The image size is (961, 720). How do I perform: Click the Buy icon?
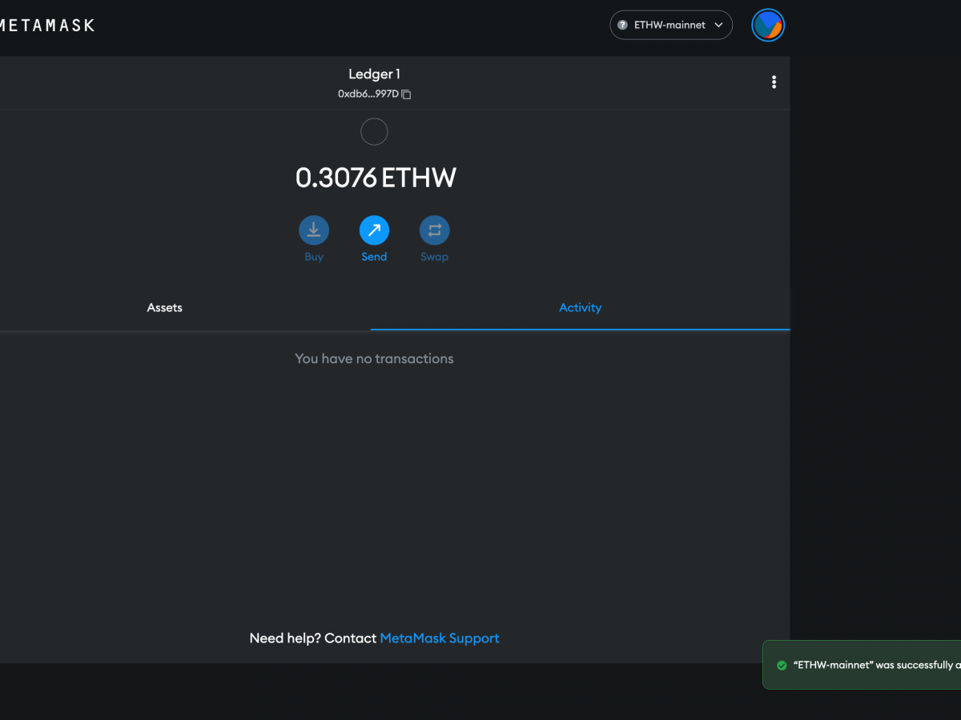tap(314, 230)
